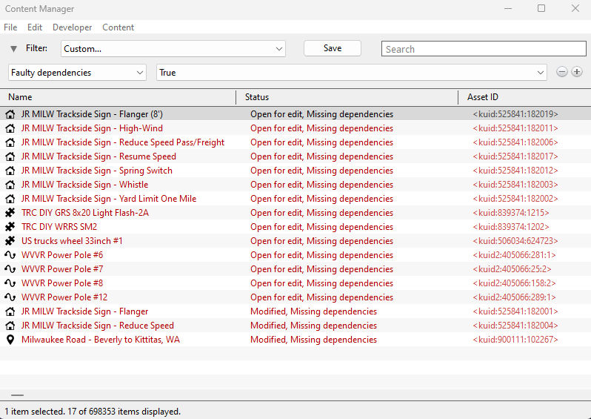
Task: Click the map pin icon beside Milwaukee Road route
Action: coord(10,340)
